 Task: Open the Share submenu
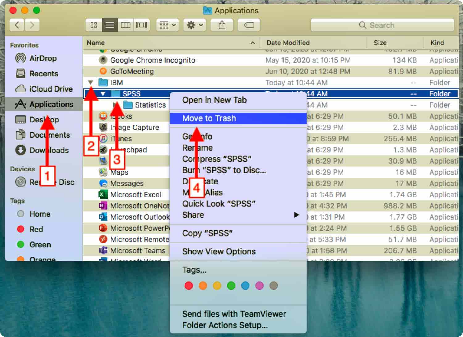(238, 215)
